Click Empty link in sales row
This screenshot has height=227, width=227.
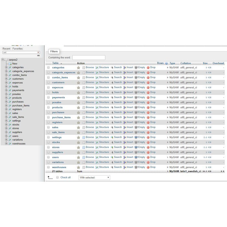pos(142,127)
